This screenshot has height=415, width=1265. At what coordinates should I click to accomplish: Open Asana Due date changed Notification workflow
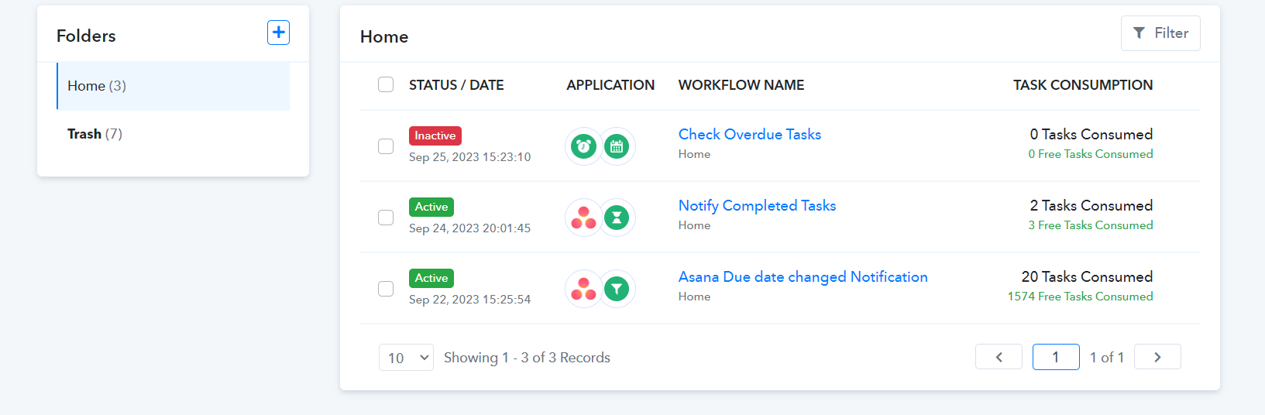[803, 276]
